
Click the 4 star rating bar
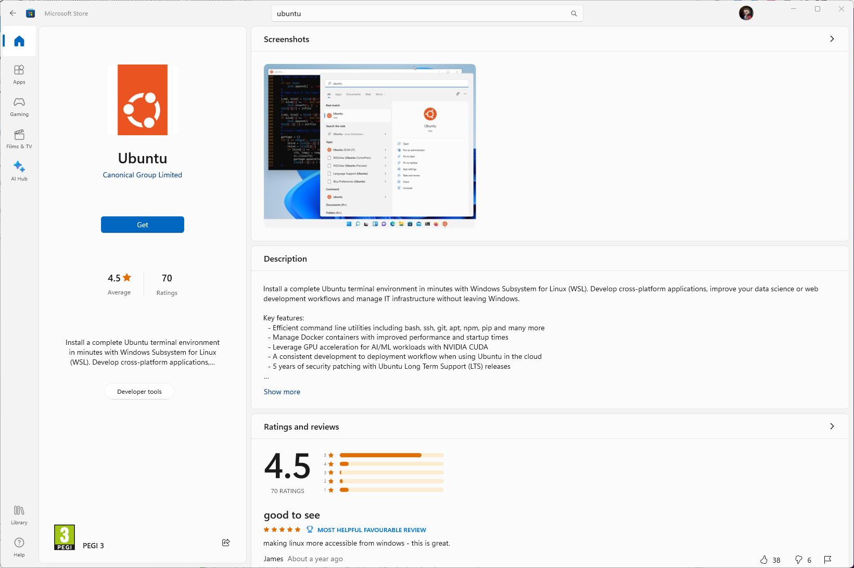pyautogui.click(x=391, y=464)
